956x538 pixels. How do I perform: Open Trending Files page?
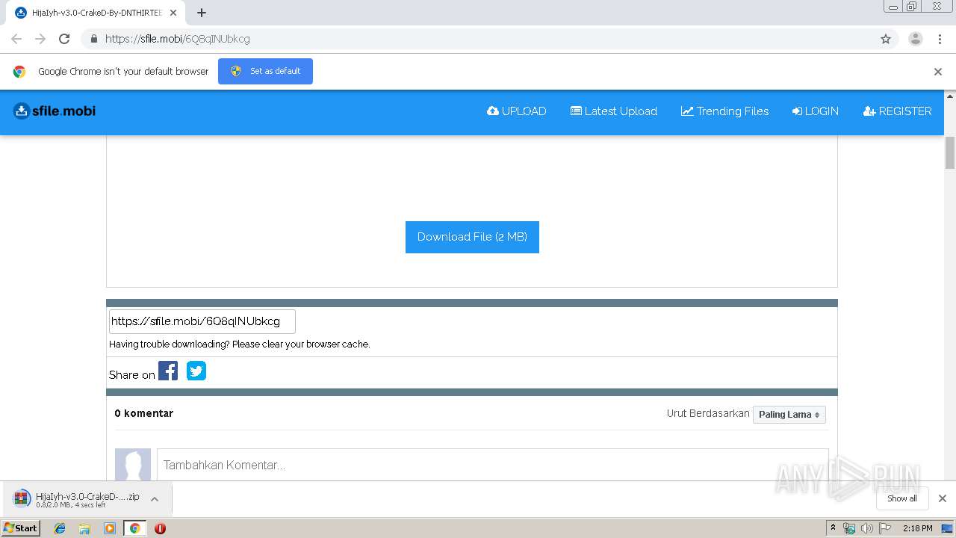724,111
